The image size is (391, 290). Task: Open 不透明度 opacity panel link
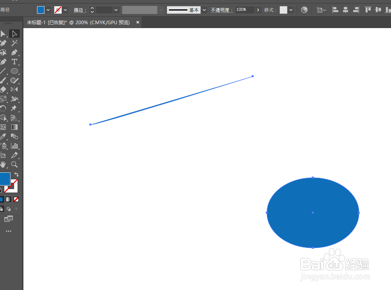tap(221, 10)
